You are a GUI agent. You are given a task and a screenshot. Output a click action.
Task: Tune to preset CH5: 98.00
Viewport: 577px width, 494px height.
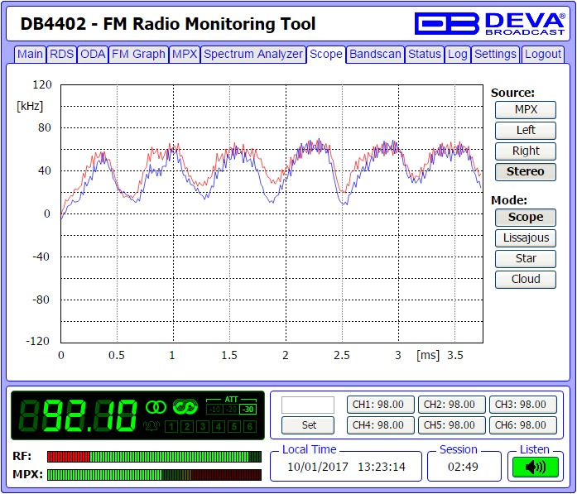pyautogui.click(x=451, y=425)
